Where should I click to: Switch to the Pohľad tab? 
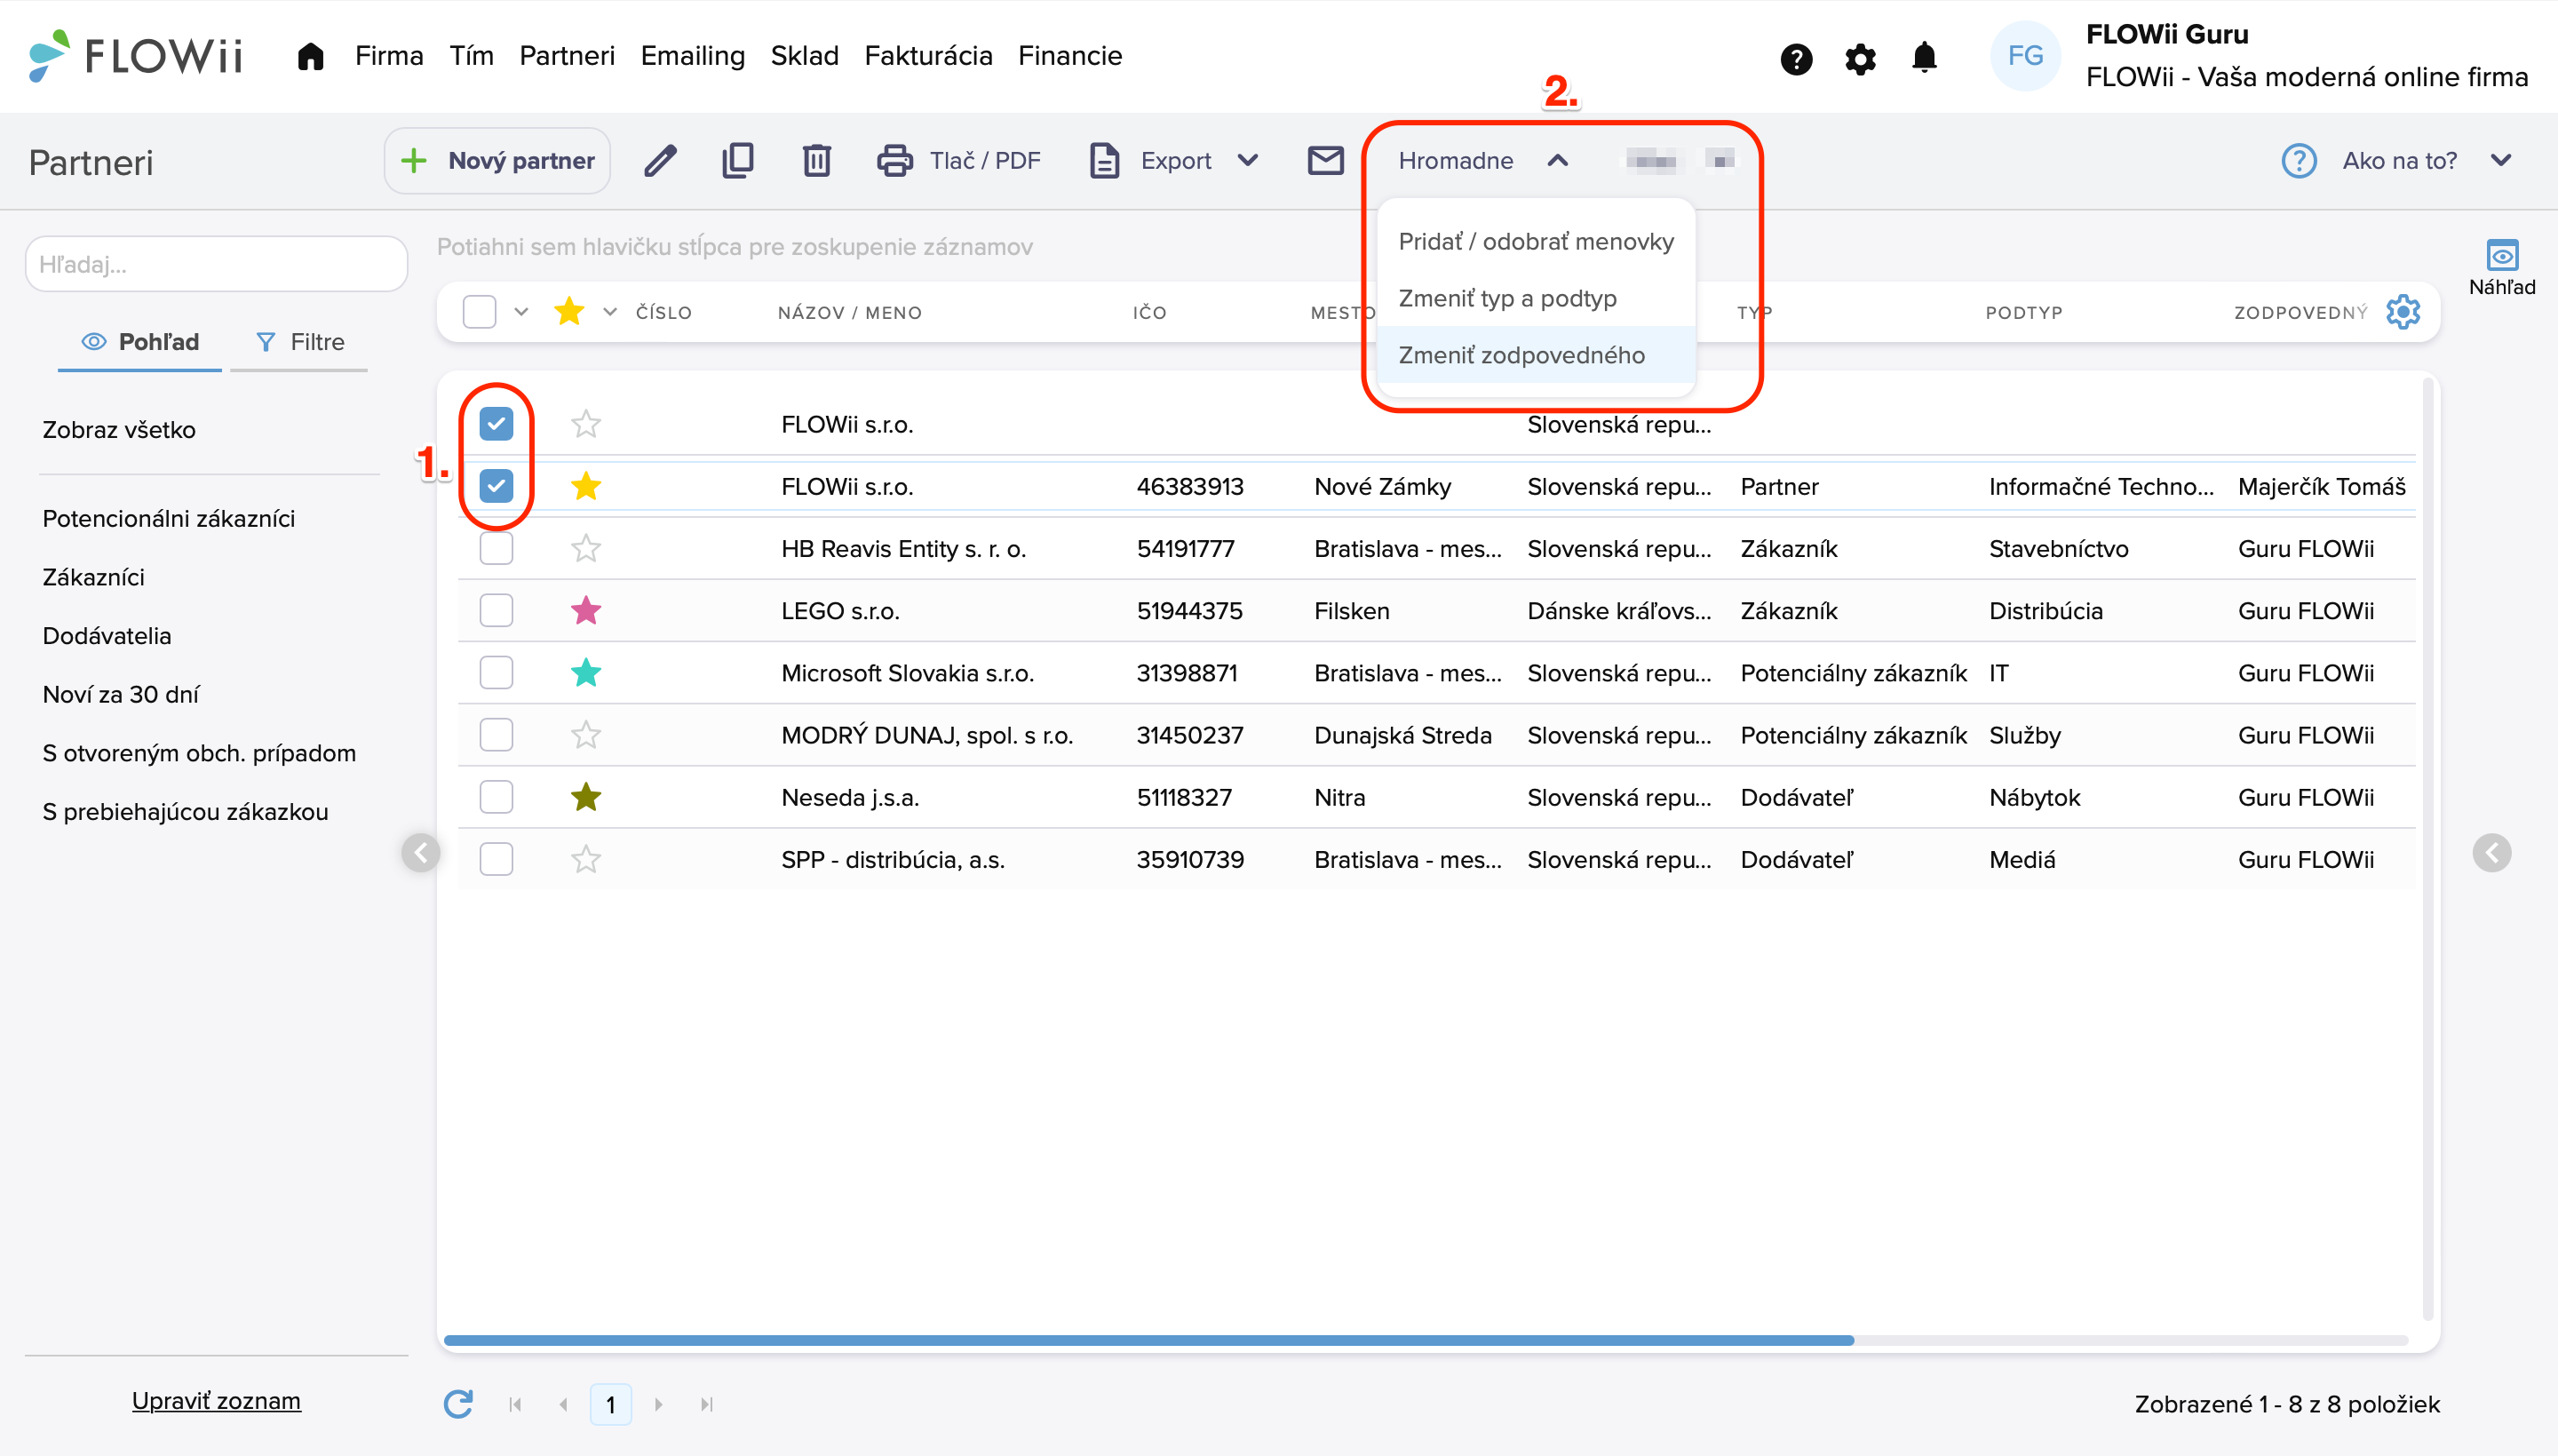[x=140, y=342]
